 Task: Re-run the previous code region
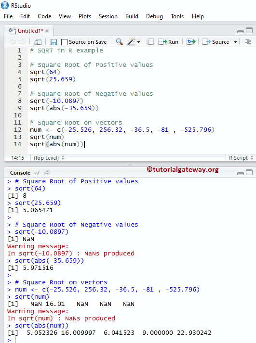pyautogui.click(x=191, y=41)
